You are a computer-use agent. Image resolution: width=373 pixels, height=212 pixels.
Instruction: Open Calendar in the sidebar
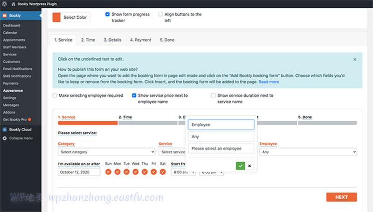pos(10,33)
